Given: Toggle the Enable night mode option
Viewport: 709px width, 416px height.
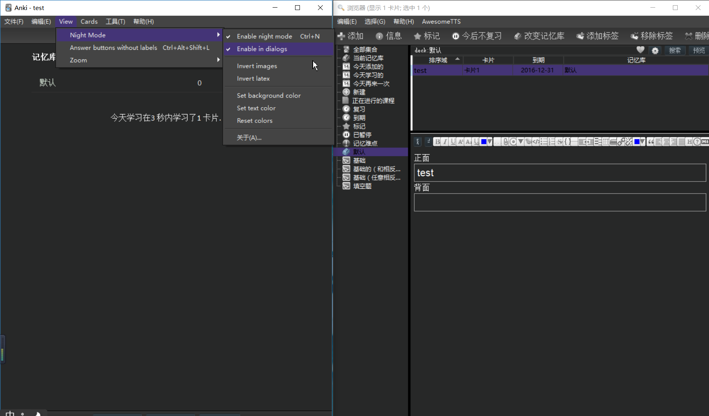Looking at the screenshot, I should 264,36.
